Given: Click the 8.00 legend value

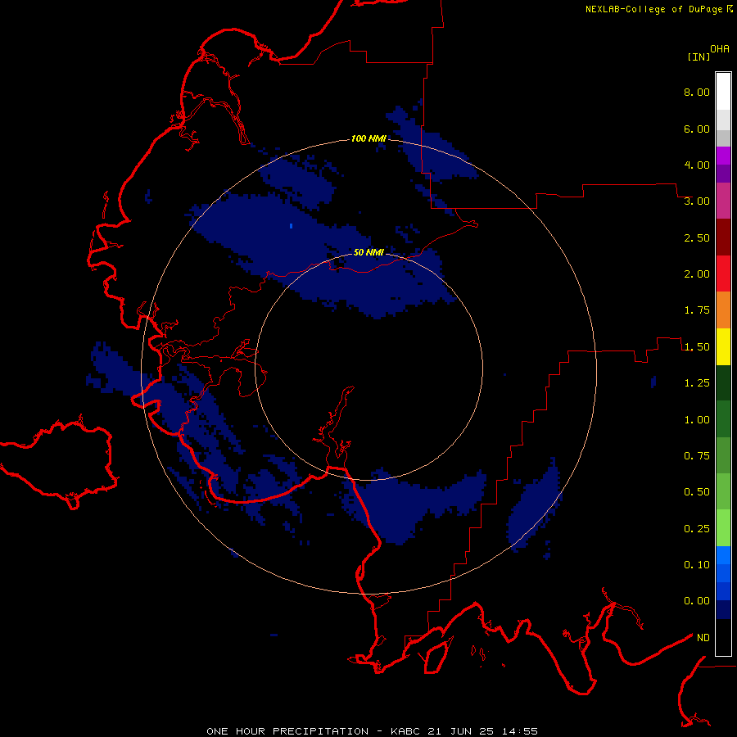Looking at the screenshot, I should click(697, 92).
